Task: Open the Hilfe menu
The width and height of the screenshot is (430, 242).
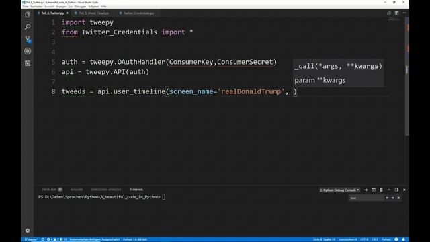Action: click(103, 7)
